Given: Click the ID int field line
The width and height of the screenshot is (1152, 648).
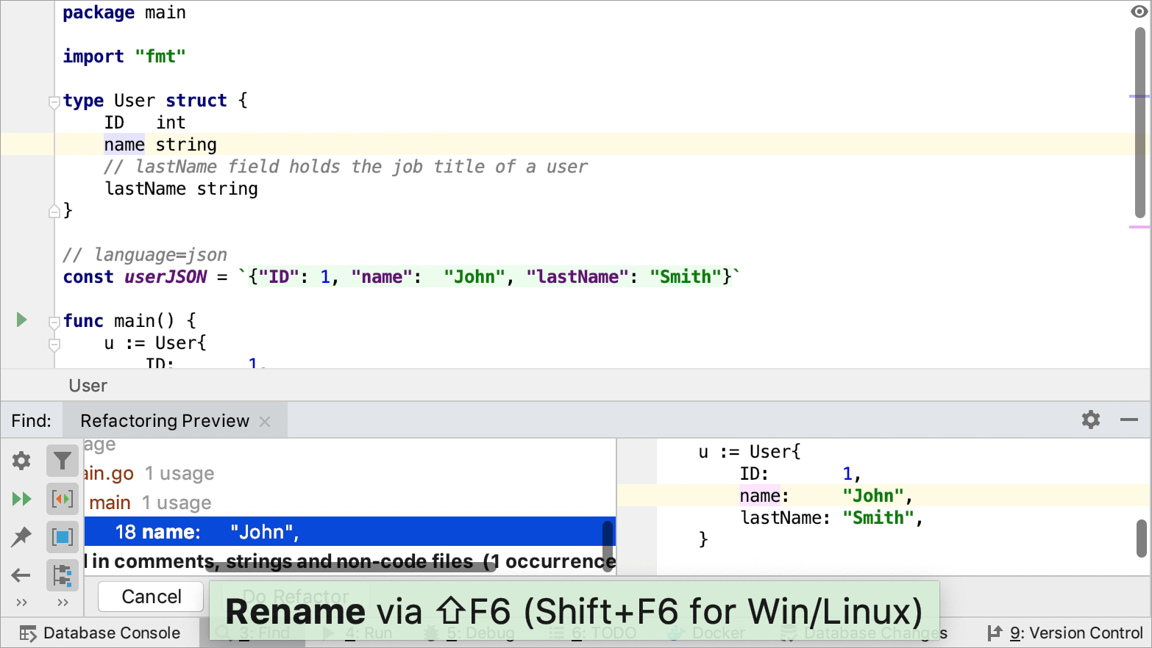Looking at the screenshot, I should [145, 123].
